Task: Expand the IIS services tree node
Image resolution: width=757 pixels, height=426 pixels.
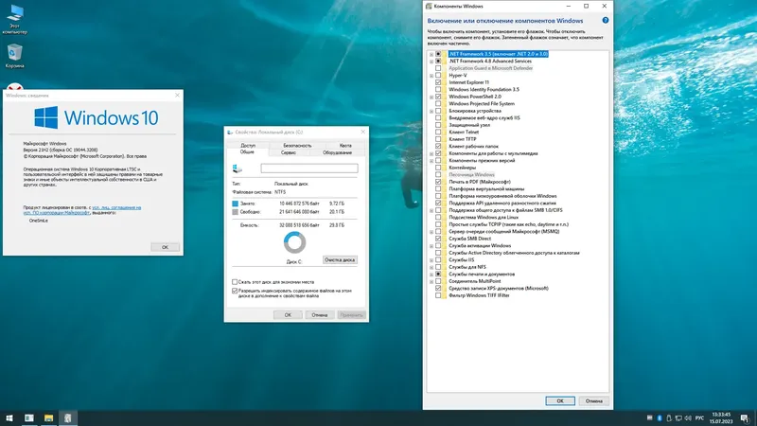Action: (x=431, y=259)
